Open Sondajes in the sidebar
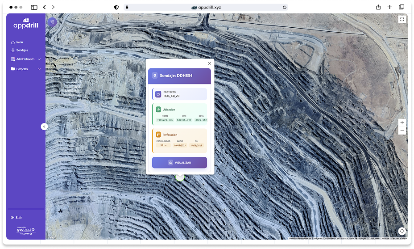Screen dimensions: 414x249 pos(22,50)
